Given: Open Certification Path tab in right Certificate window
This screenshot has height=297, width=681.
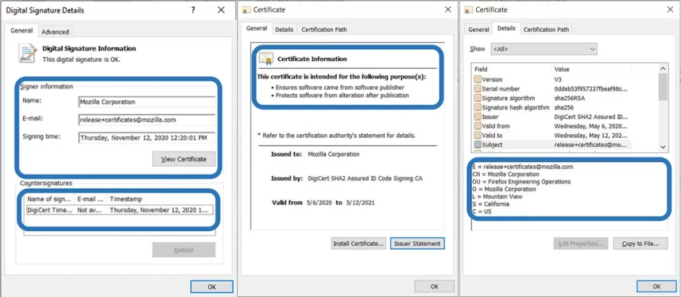Looking at the screenshot, I should 546,29.
